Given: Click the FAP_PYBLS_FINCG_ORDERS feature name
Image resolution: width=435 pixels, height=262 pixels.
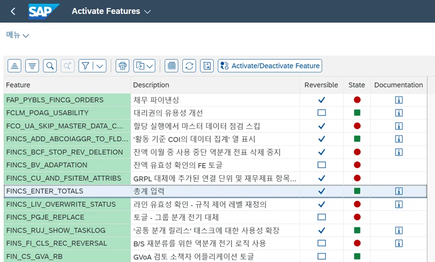Looking at the screenshot, I should (x=55, y=100).
